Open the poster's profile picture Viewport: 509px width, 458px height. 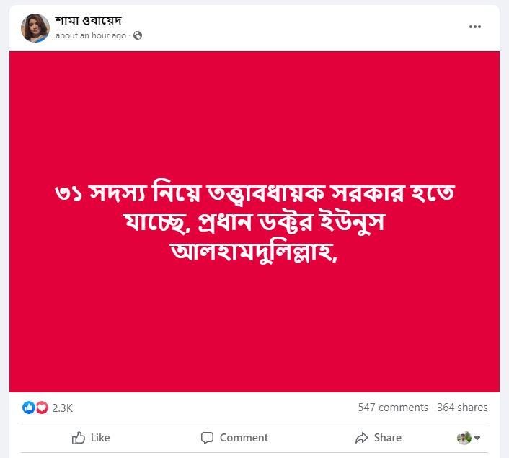pos(35,28)
